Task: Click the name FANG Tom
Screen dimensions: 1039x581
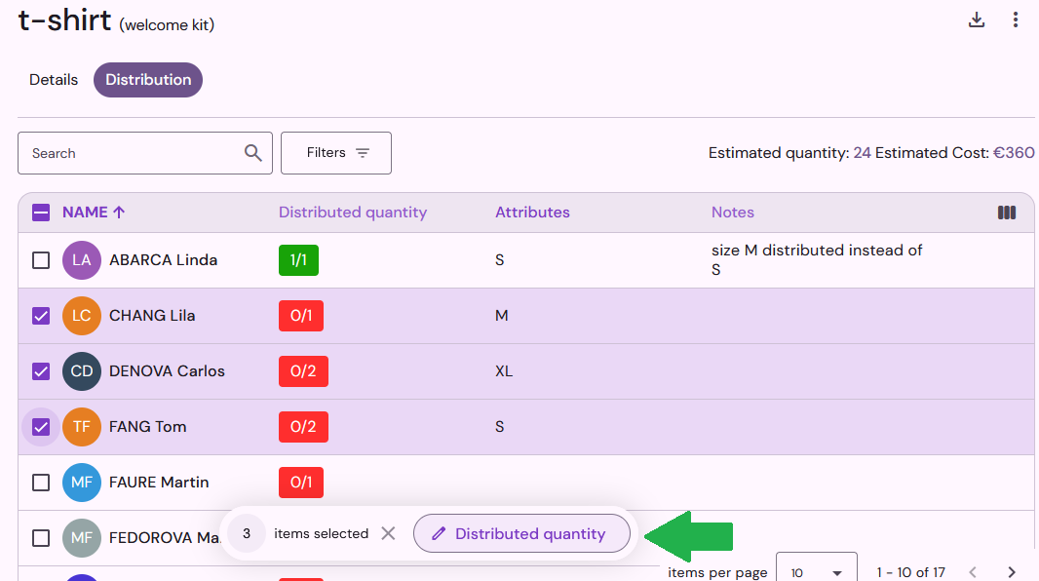Action: click(x=148, y=427)
